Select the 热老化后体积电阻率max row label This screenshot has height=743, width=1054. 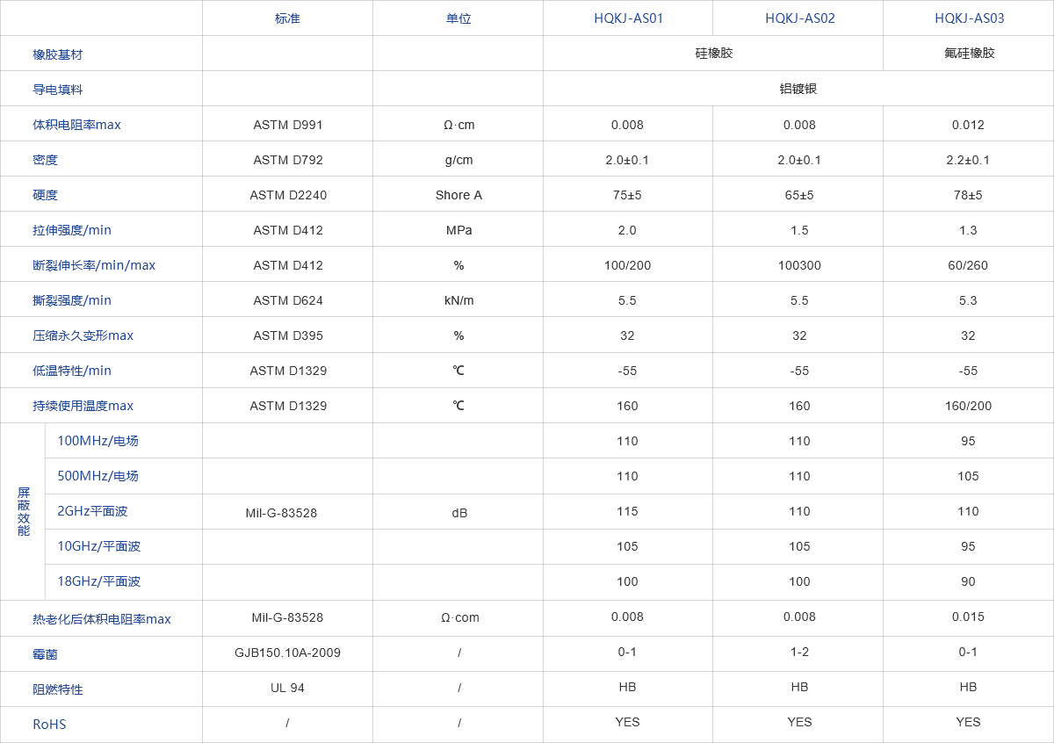click(x=102, y=619)
